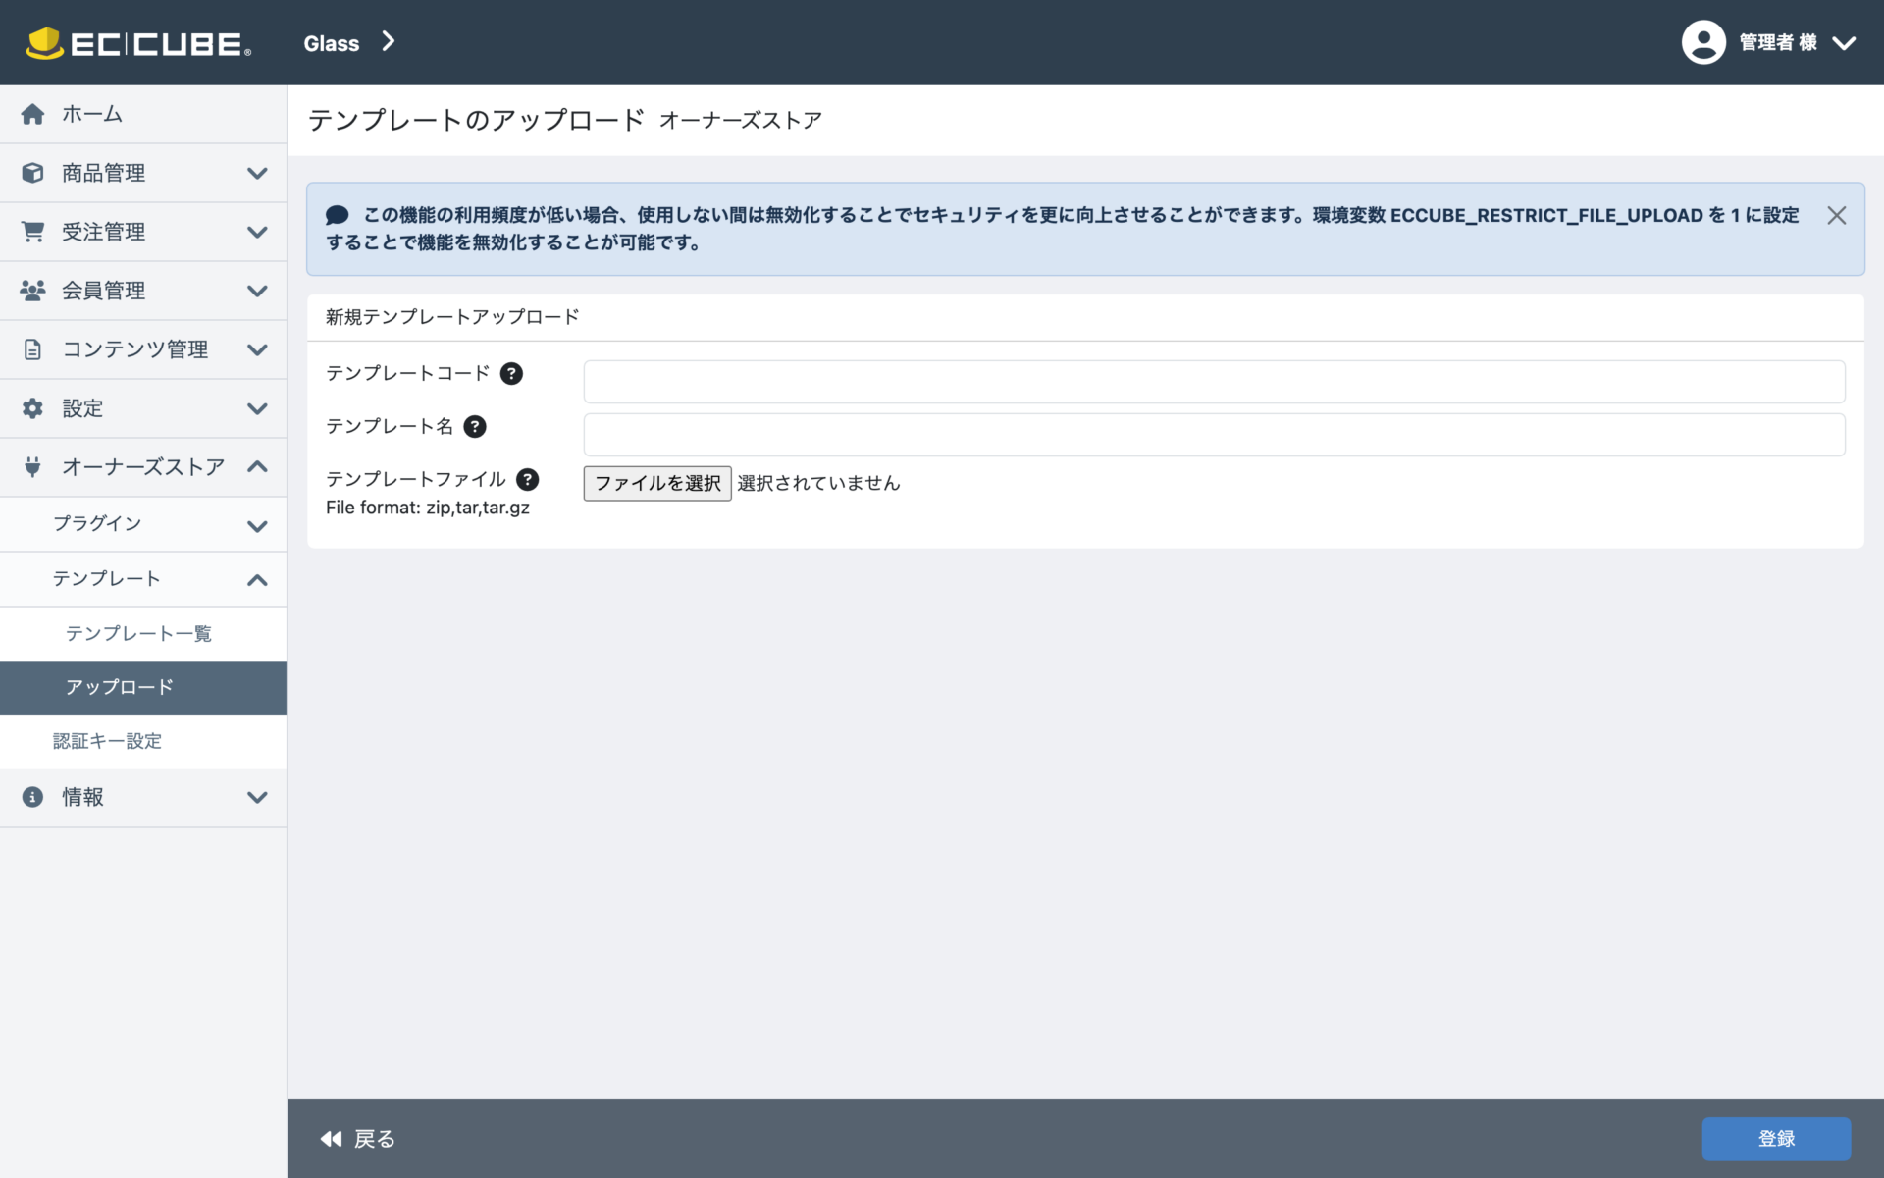1884x1178 pixels.
Task: Click the speech bubble icon in alert
Action: [x=338, y=215]
